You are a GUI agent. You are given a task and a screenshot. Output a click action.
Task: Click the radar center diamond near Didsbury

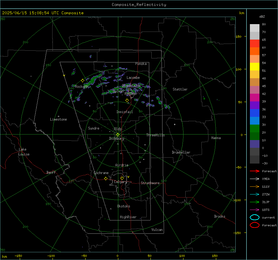[x=118, y=135]
